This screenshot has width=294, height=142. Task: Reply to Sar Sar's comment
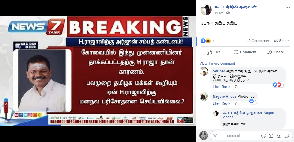pos(226,87)
